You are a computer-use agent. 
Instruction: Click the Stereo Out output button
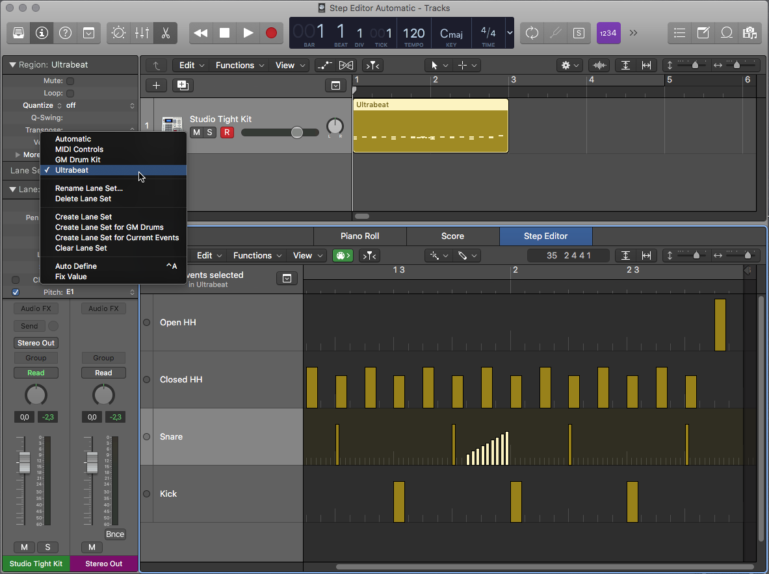[36, 343]
